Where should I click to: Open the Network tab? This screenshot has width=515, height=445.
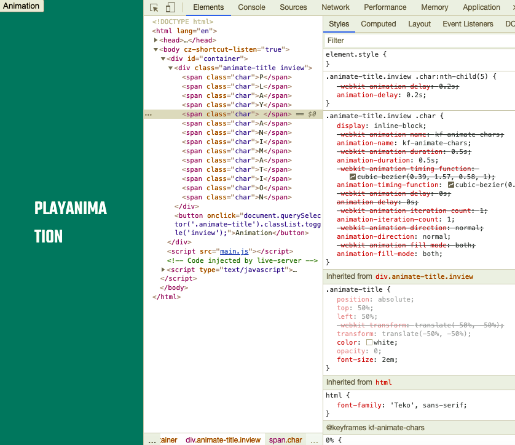(336, 7)
